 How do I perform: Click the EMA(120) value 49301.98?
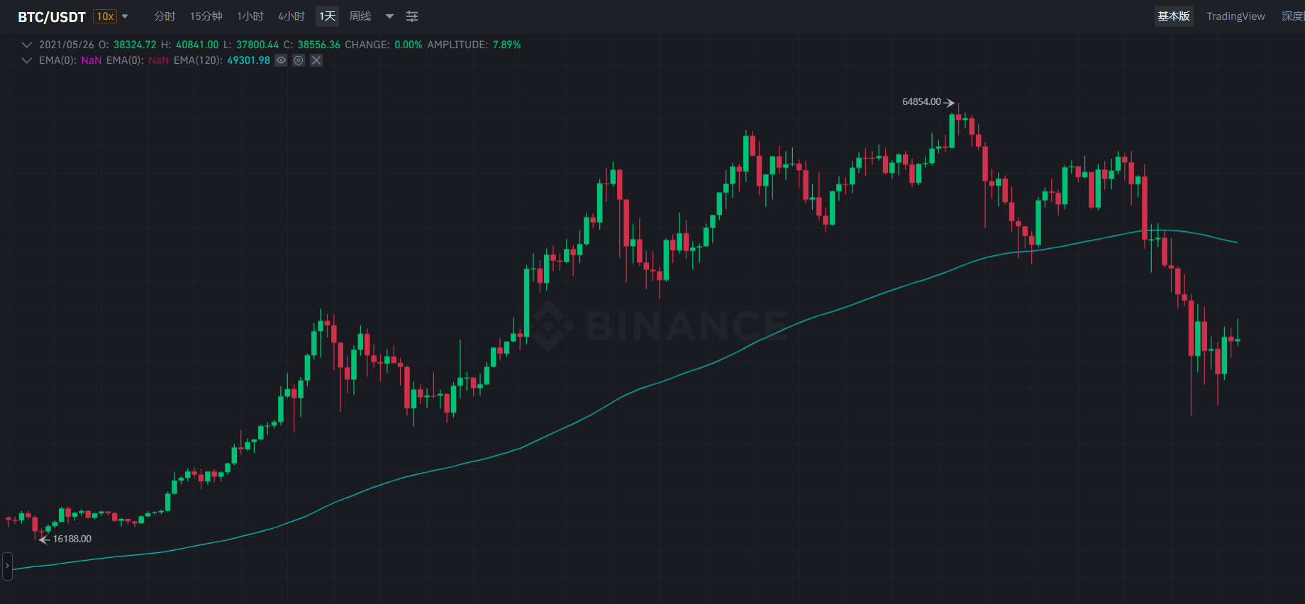248,60
